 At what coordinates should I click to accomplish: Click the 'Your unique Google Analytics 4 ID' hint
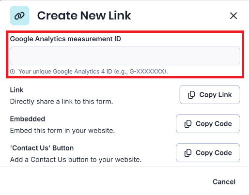point(93,72)
